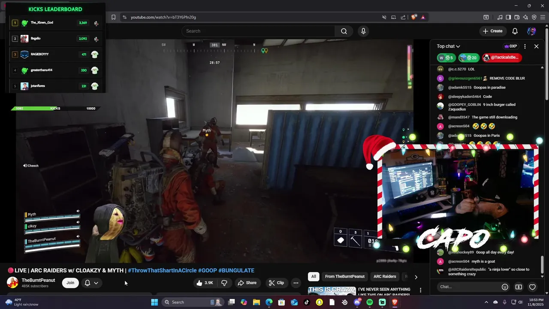Open TheBurntPeanut channel name link
The height and width of the screenshot is (309, 549).
point(38,280)
